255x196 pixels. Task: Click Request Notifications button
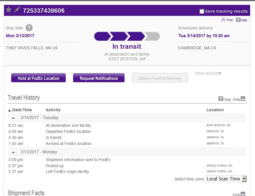[x=99, y=78]
